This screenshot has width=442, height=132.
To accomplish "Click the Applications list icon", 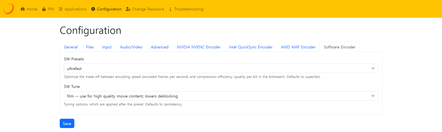I will coord(61,9).
